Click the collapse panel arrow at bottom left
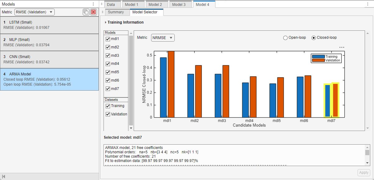 [x=3, y=177]
